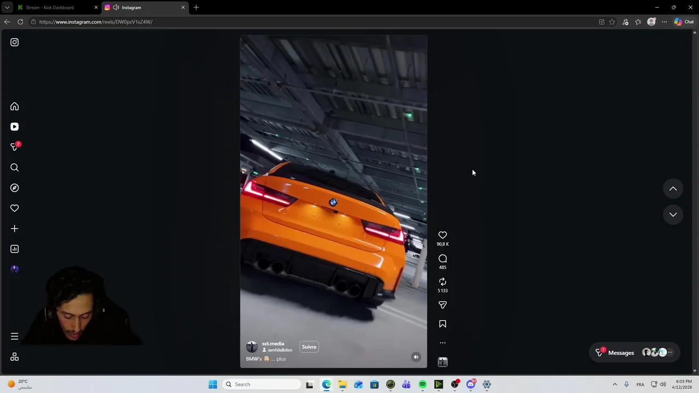This screenshot has height=393, width=699.
Task: Open Discord from the taskbar
Action: (x=471, y=384)
